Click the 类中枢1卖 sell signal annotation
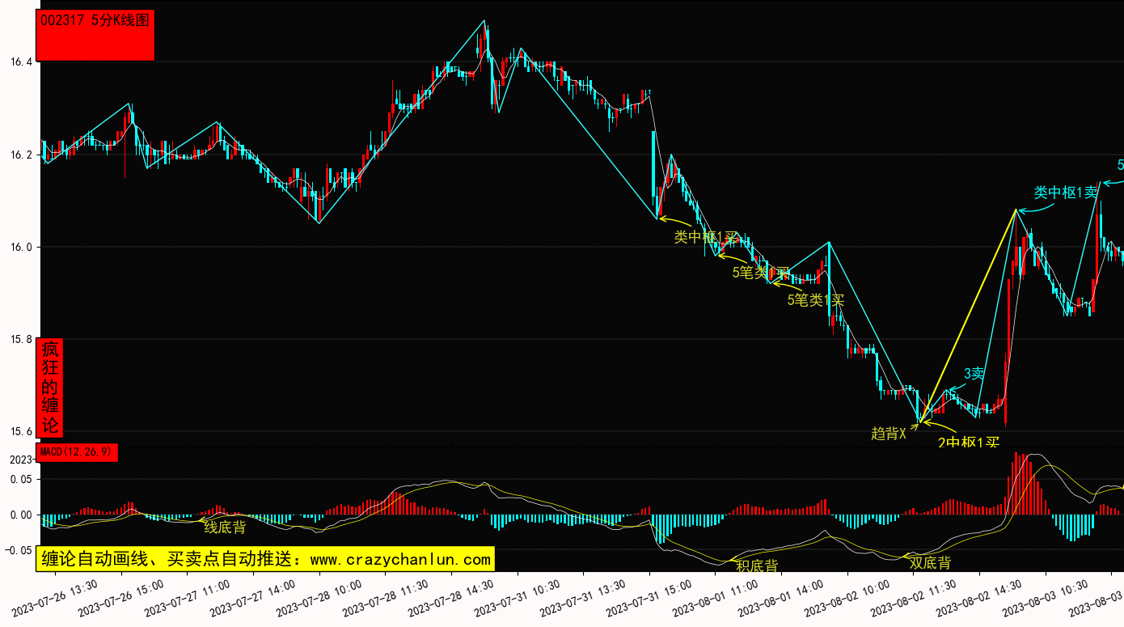 coord(1066,193)
